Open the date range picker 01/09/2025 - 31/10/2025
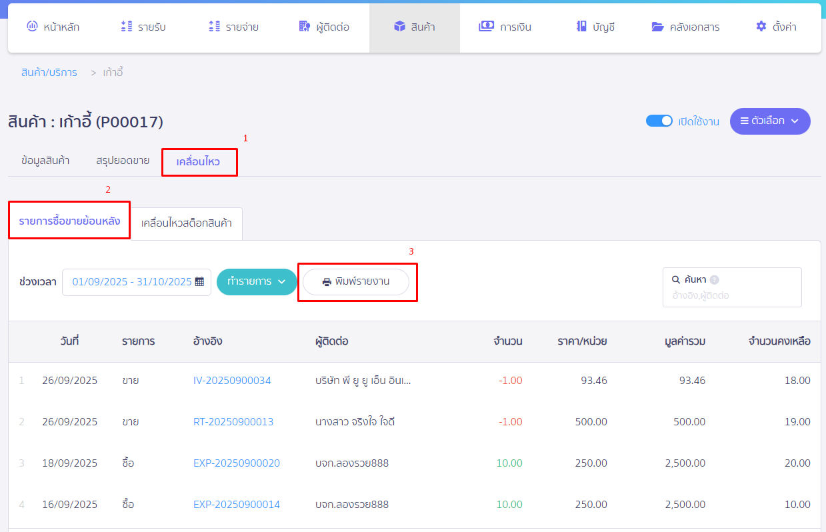 [x=131, y=282]
